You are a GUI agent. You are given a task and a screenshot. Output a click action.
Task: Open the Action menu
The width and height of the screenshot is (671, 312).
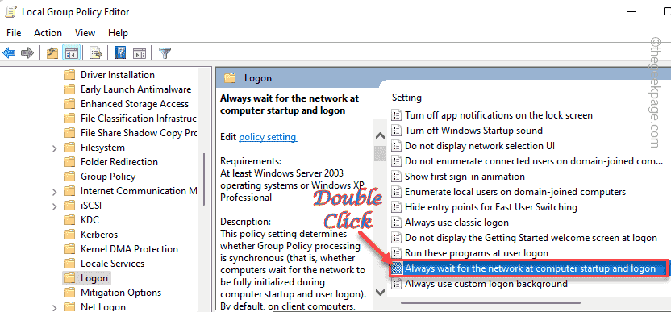click(48, 33)
